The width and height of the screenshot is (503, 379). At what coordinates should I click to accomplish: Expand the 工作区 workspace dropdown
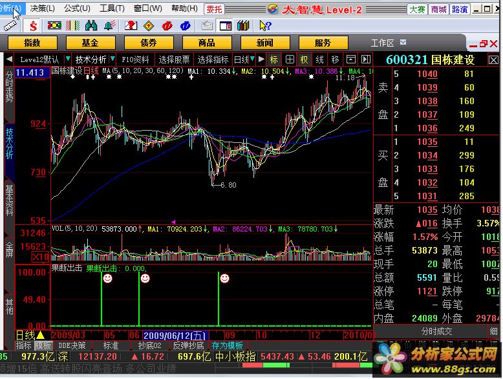point(403,42)
